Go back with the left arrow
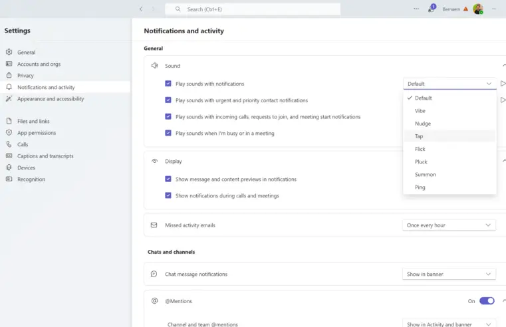 (x=141, y=9)
